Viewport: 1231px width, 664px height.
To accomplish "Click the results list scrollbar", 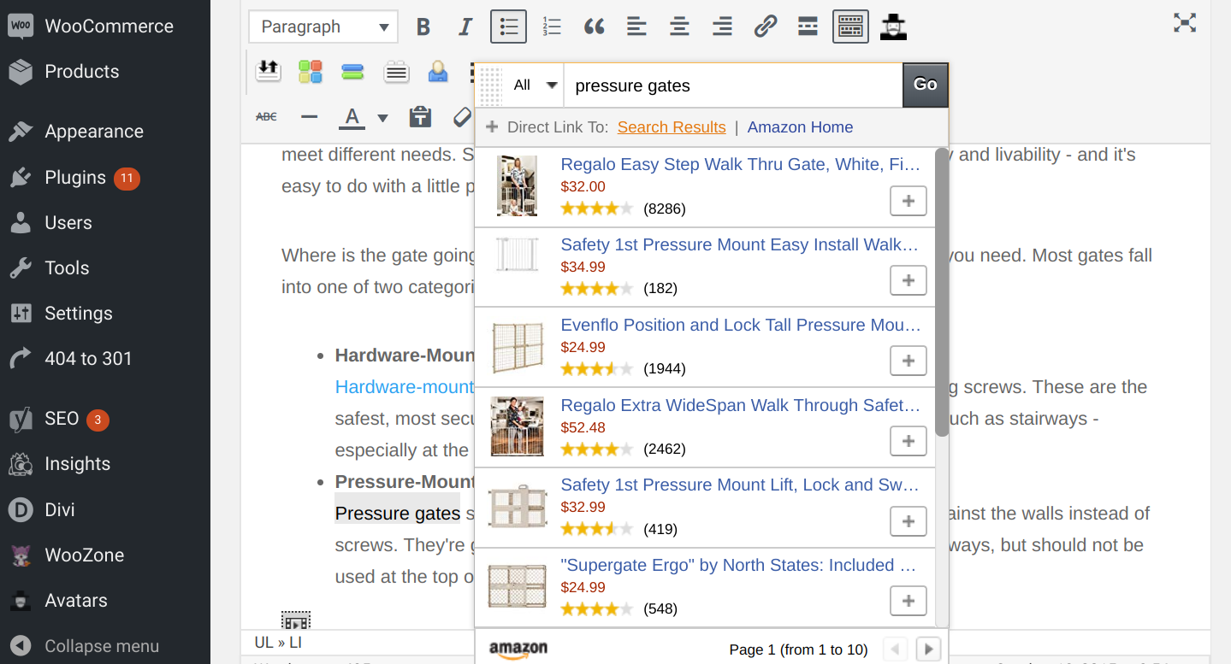I will click(x=942, y=292).
